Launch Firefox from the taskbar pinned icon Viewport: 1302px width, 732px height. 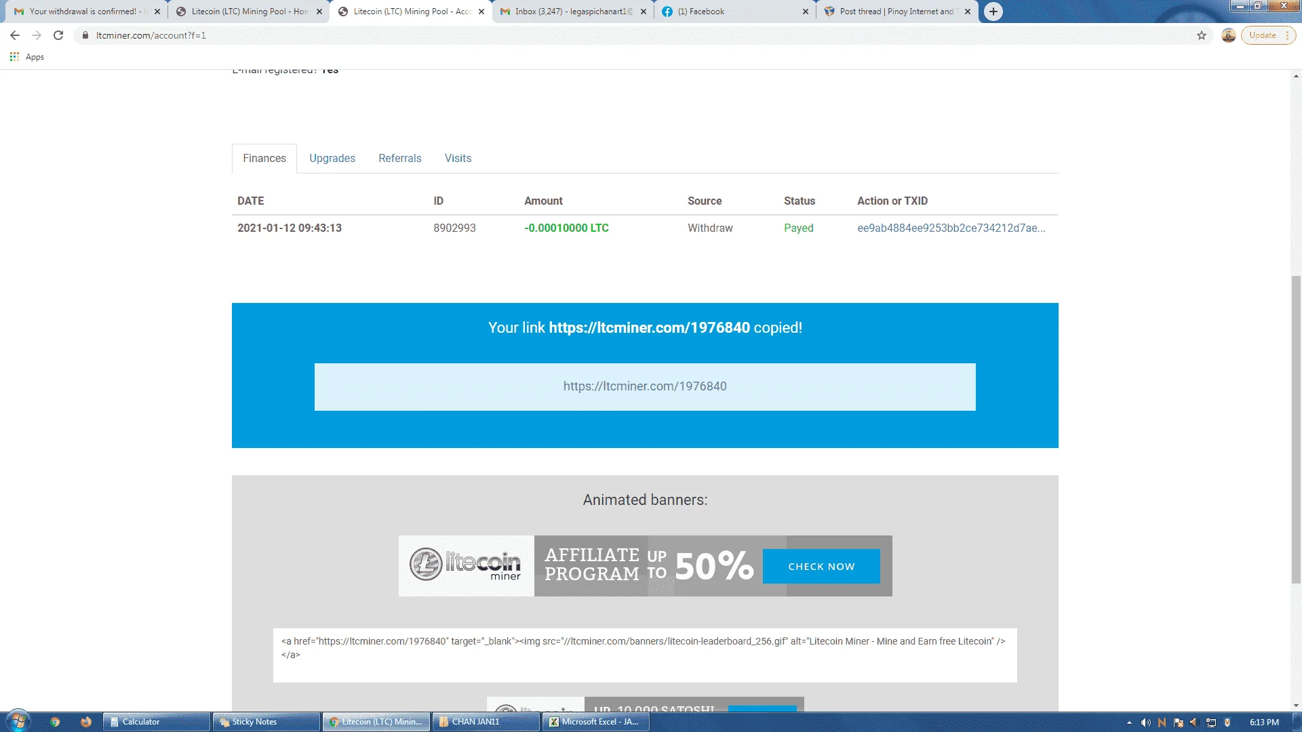coord(86,722)
